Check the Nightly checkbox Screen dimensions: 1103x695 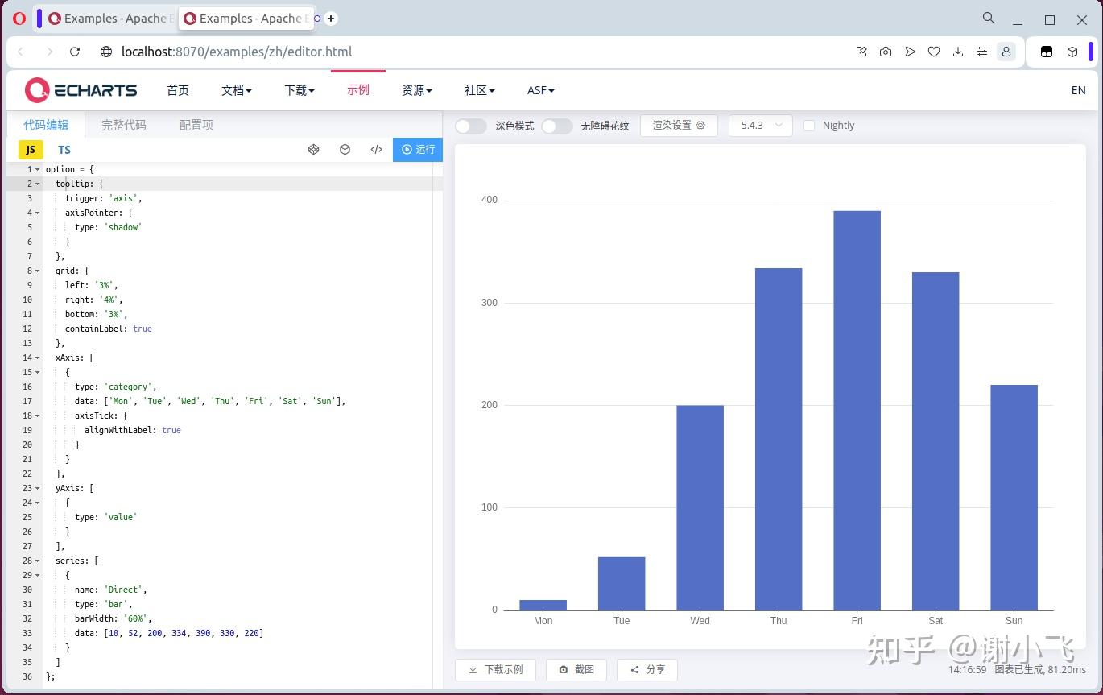coord(809,126)
